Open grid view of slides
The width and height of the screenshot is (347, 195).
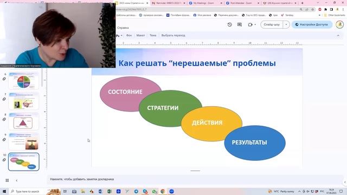tap(7, 180)
